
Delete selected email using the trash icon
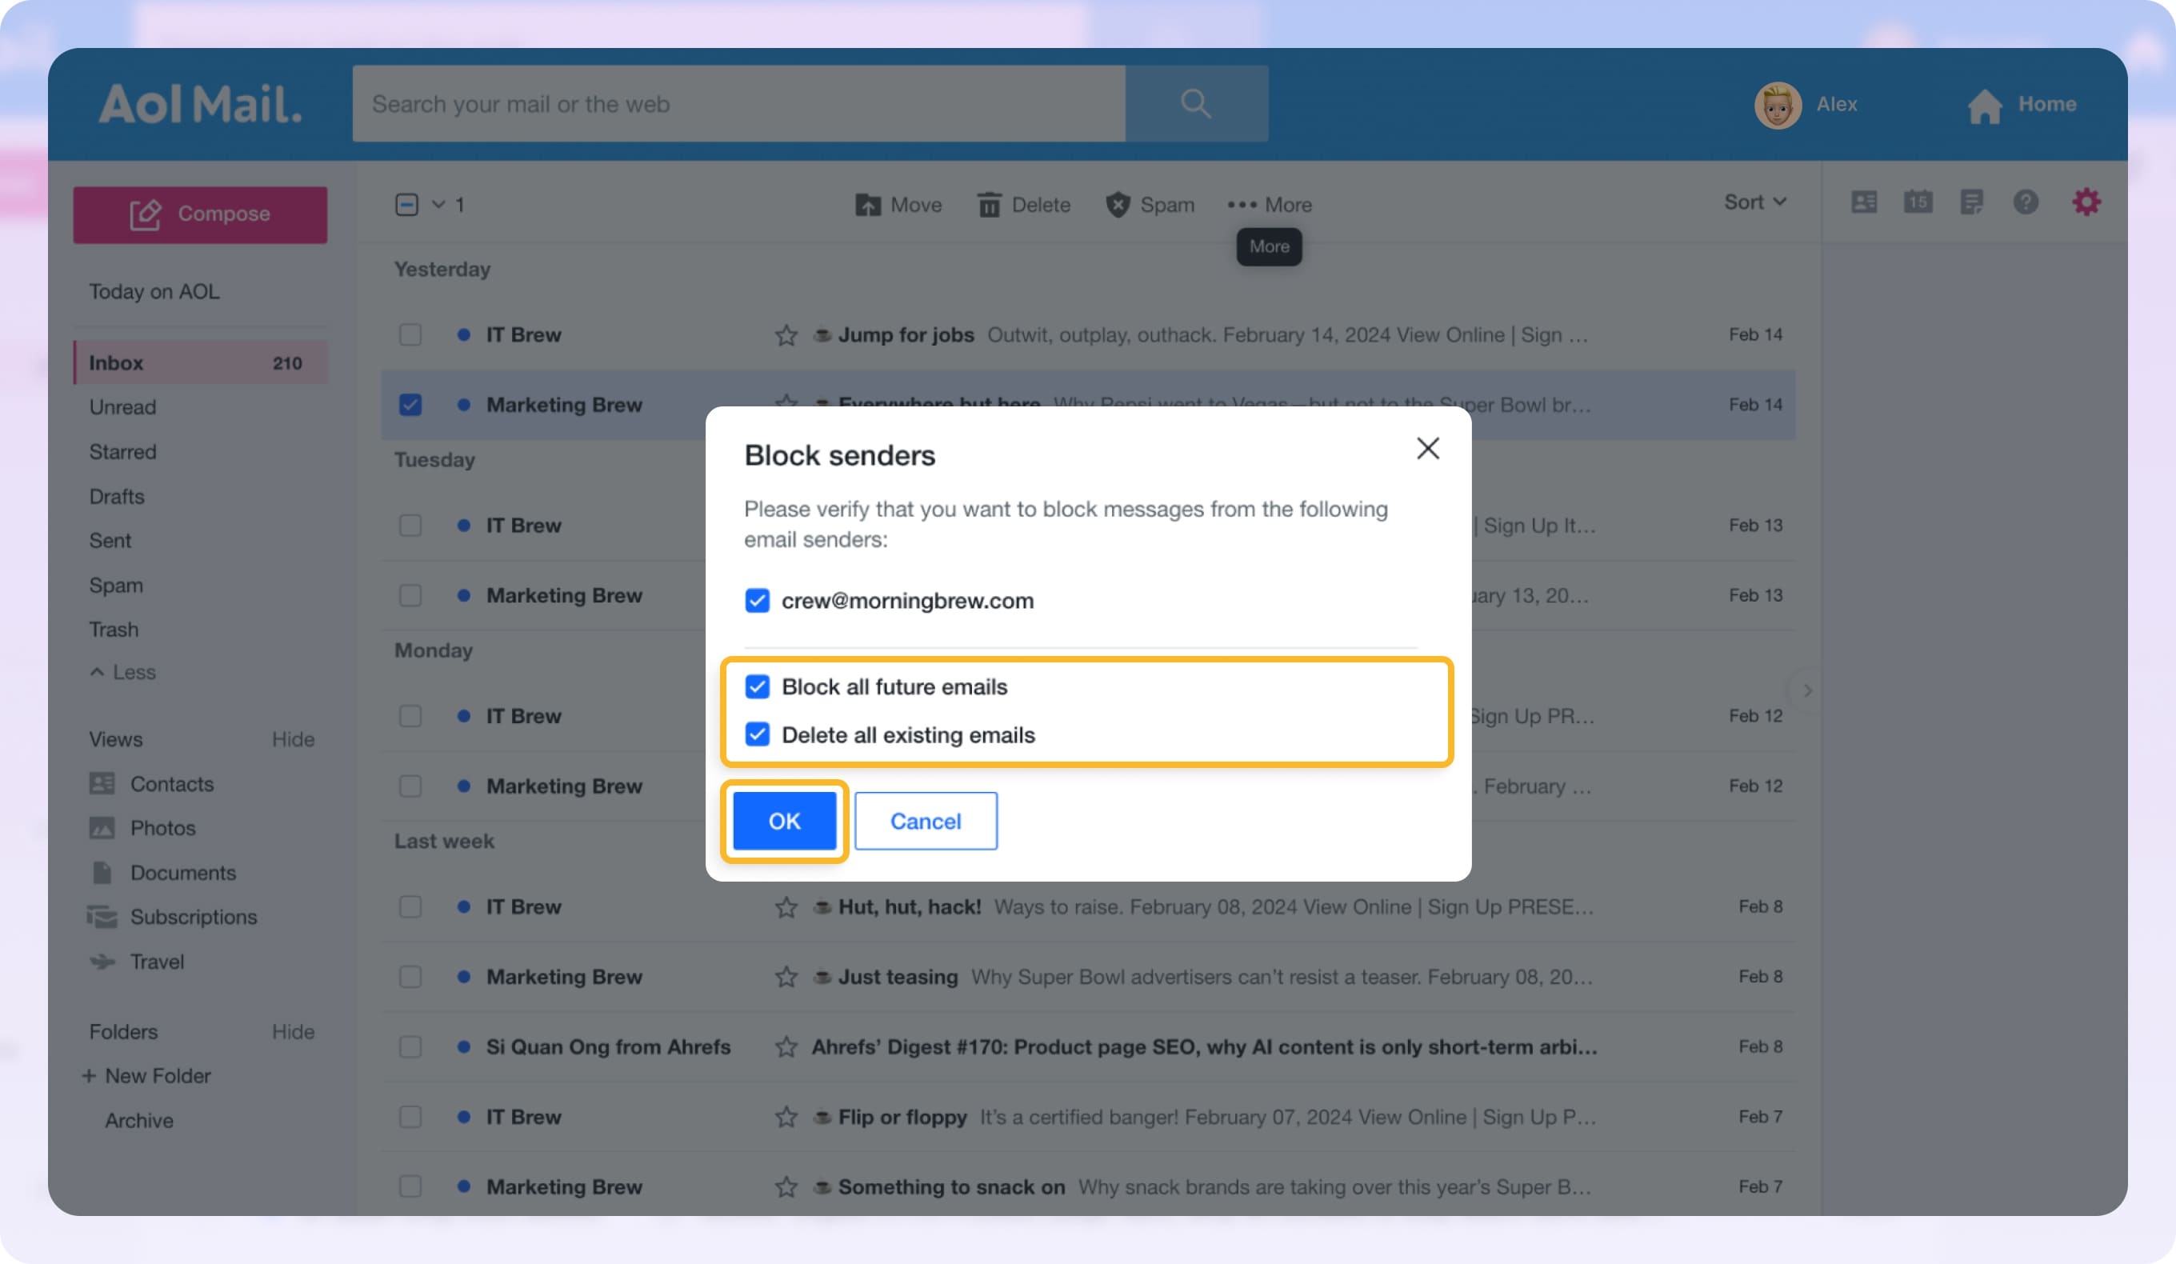[x=1023, y=205]
